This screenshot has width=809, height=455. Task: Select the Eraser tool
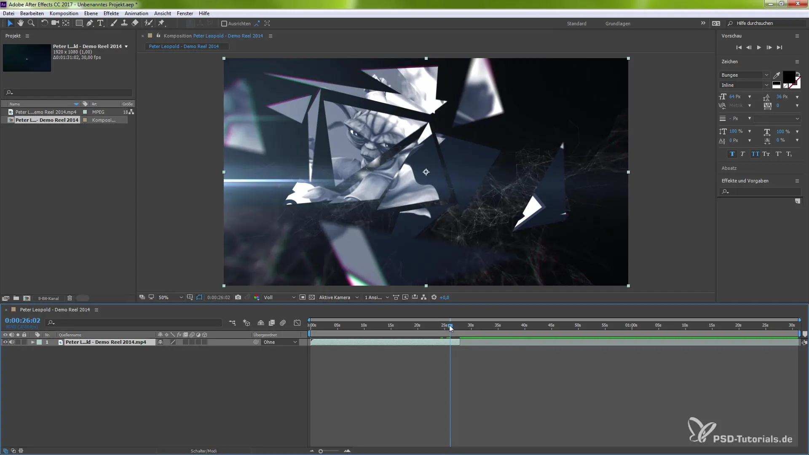135,23
